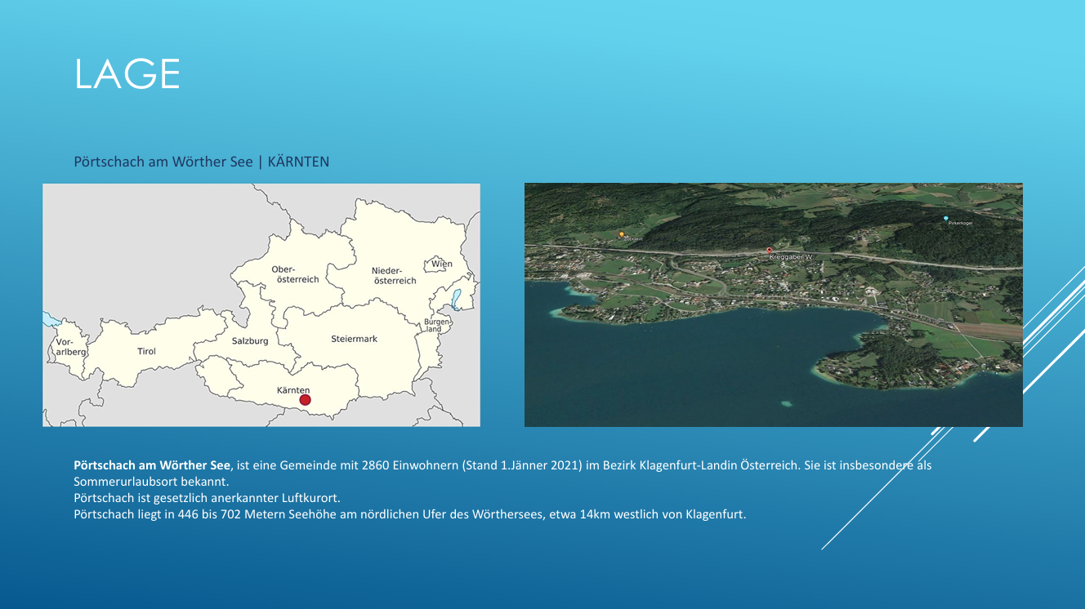Select the blue Pirkerkogel marker pin
This screenshot has width=1085, height=609.
tap(945, 219)
